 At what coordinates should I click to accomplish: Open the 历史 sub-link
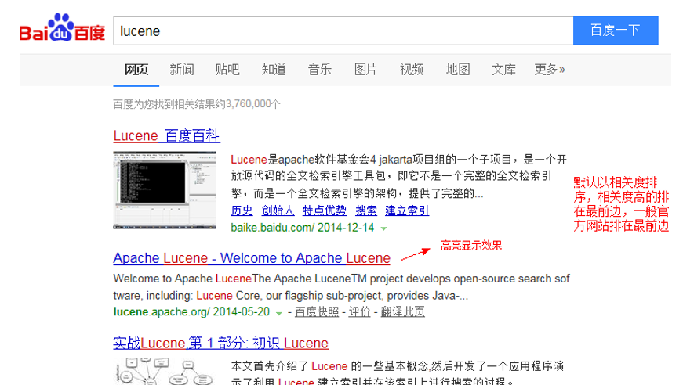[x=242, y=210]
